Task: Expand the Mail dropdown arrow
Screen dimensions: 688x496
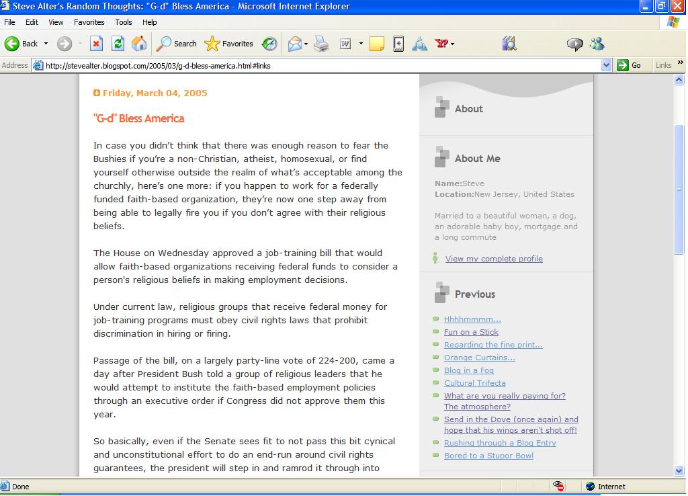Action: pyautogui.click(x=306, y=44)
